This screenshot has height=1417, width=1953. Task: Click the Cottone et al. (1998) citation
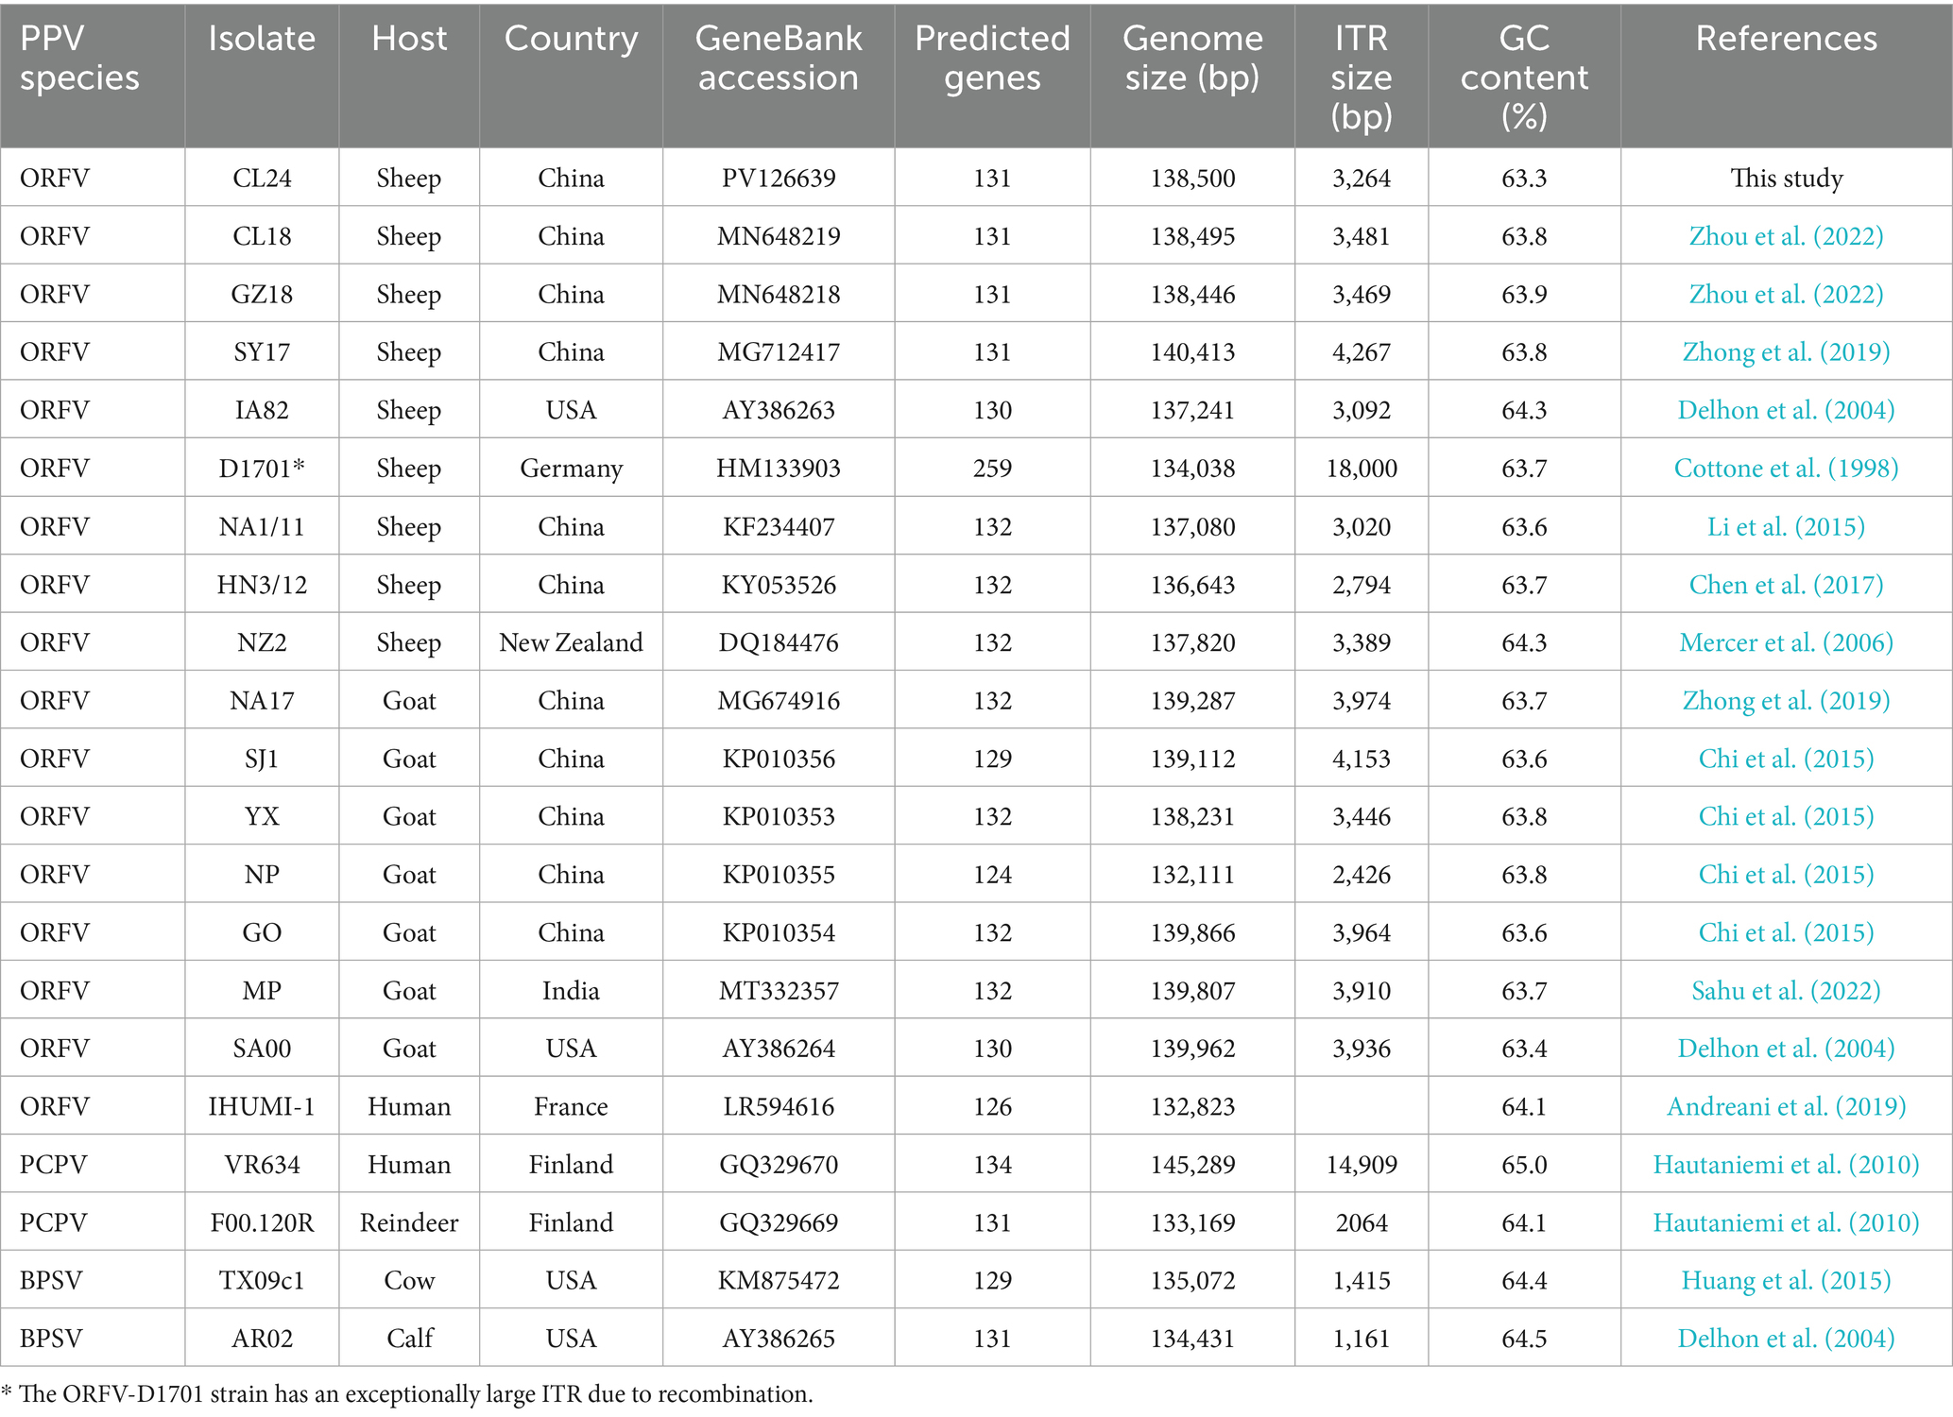coord(1785,469)
